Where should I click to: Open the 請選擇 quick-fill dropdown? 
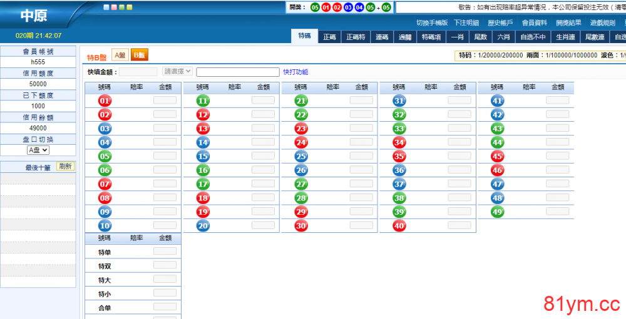coord(177,72)
